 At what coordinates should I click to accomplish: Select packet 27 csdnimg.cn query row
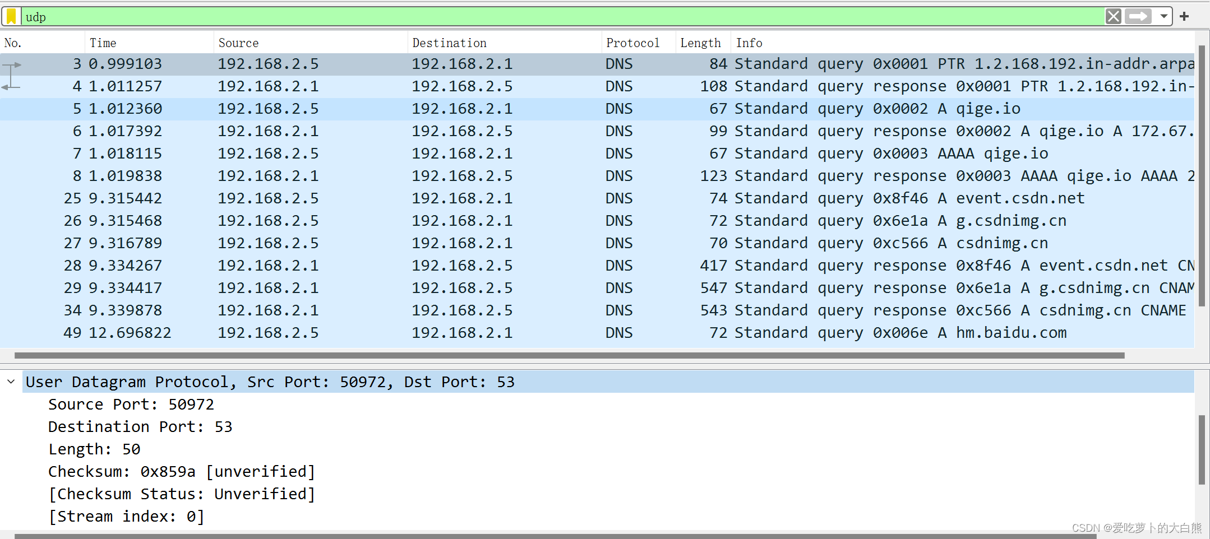tap(597, 243)
